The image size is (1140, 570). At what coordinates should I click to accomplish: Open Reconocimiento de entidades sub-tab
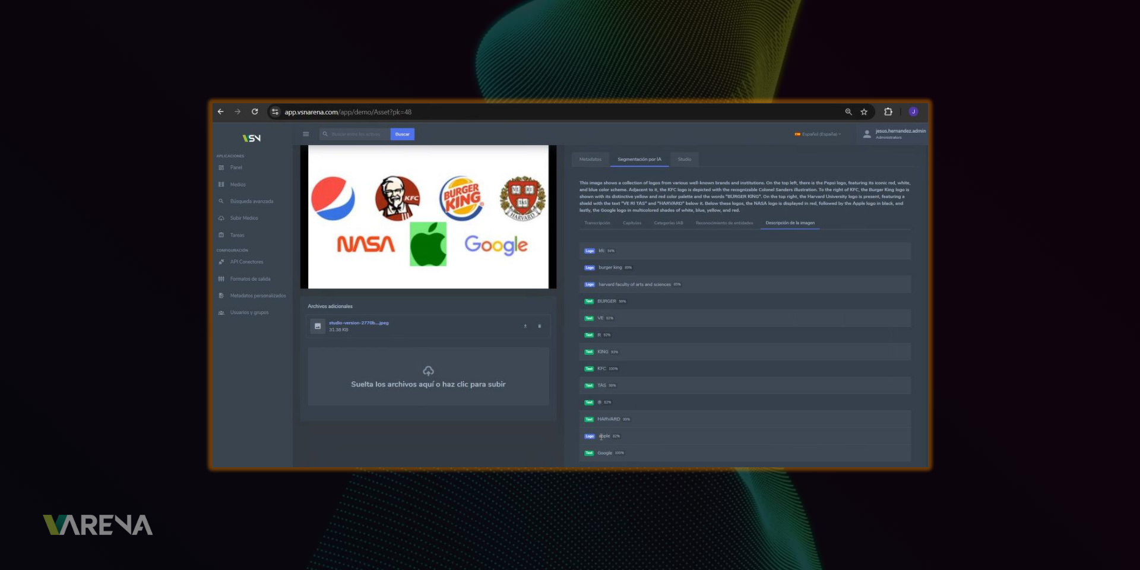[724, 223]
